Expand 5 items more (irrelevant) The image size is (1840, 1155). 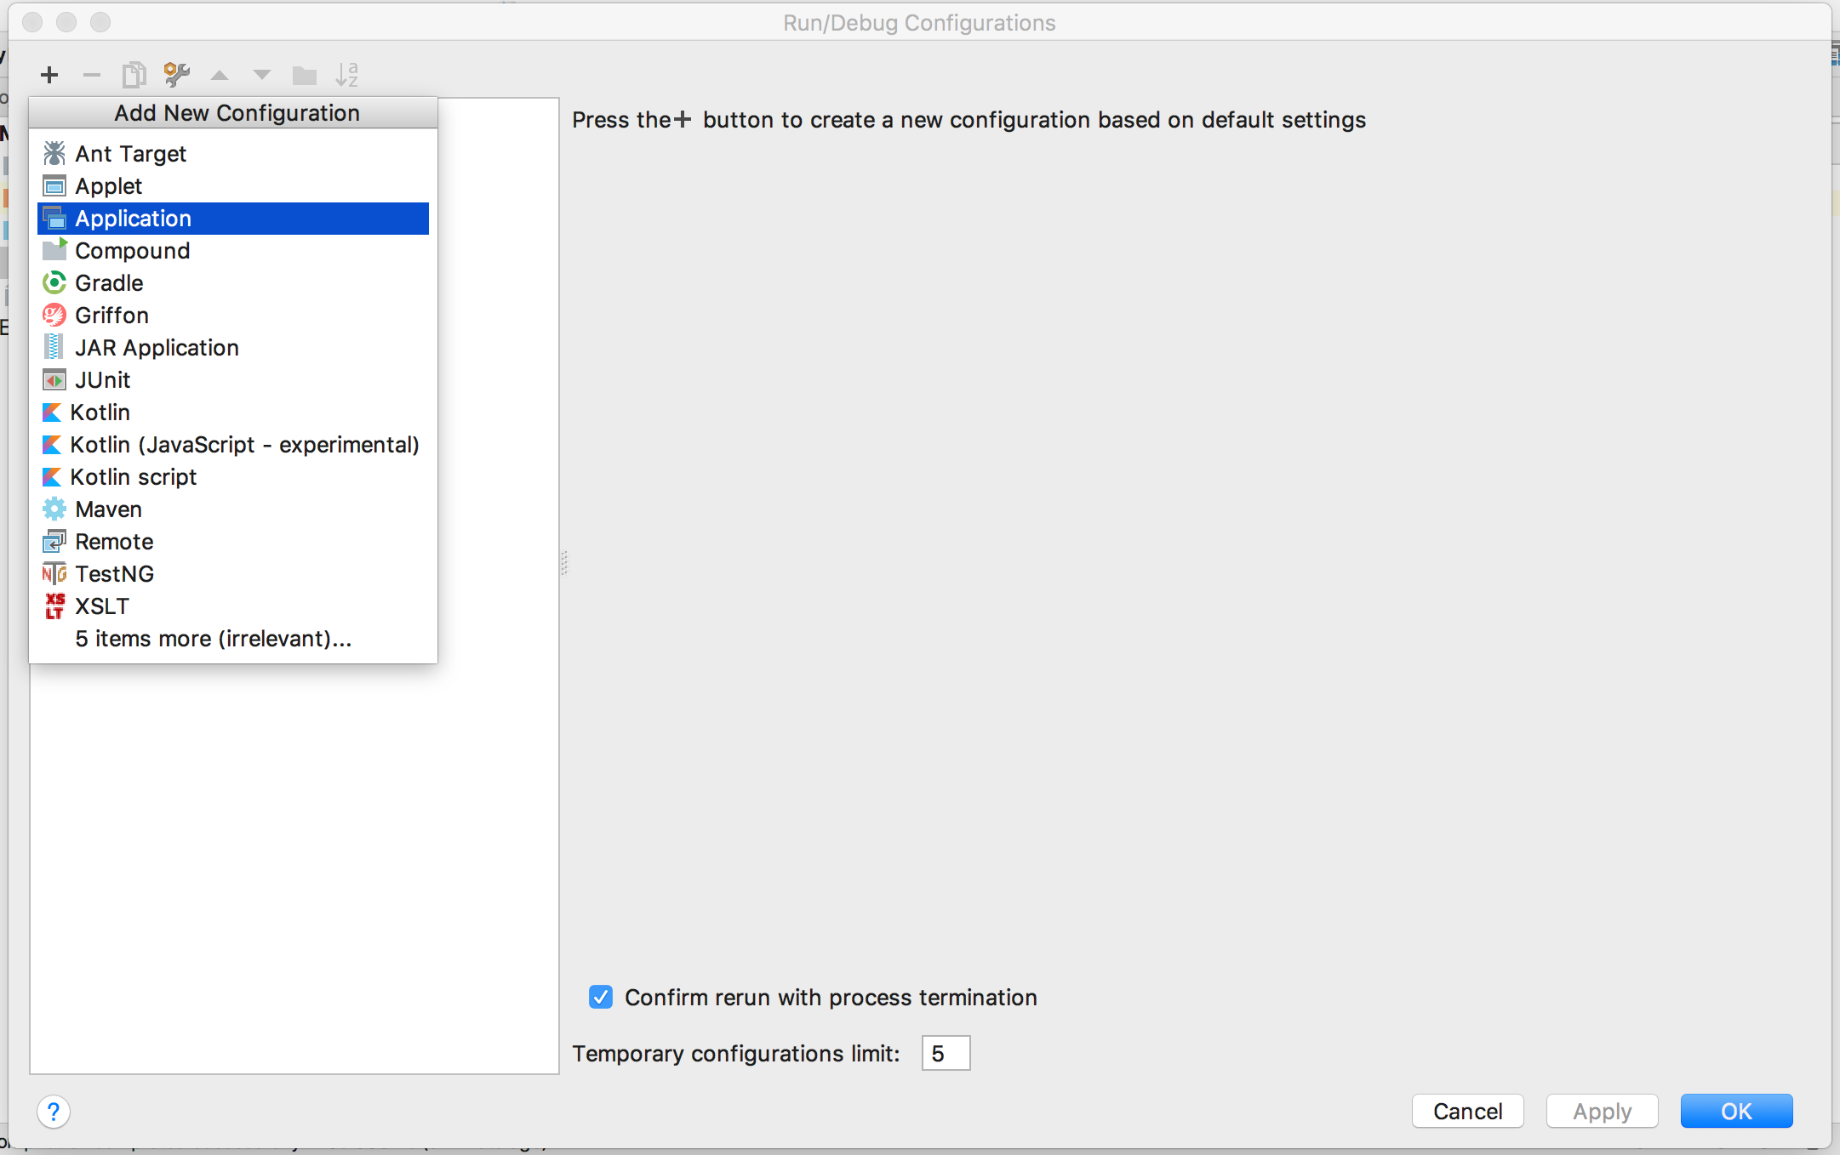233,639
